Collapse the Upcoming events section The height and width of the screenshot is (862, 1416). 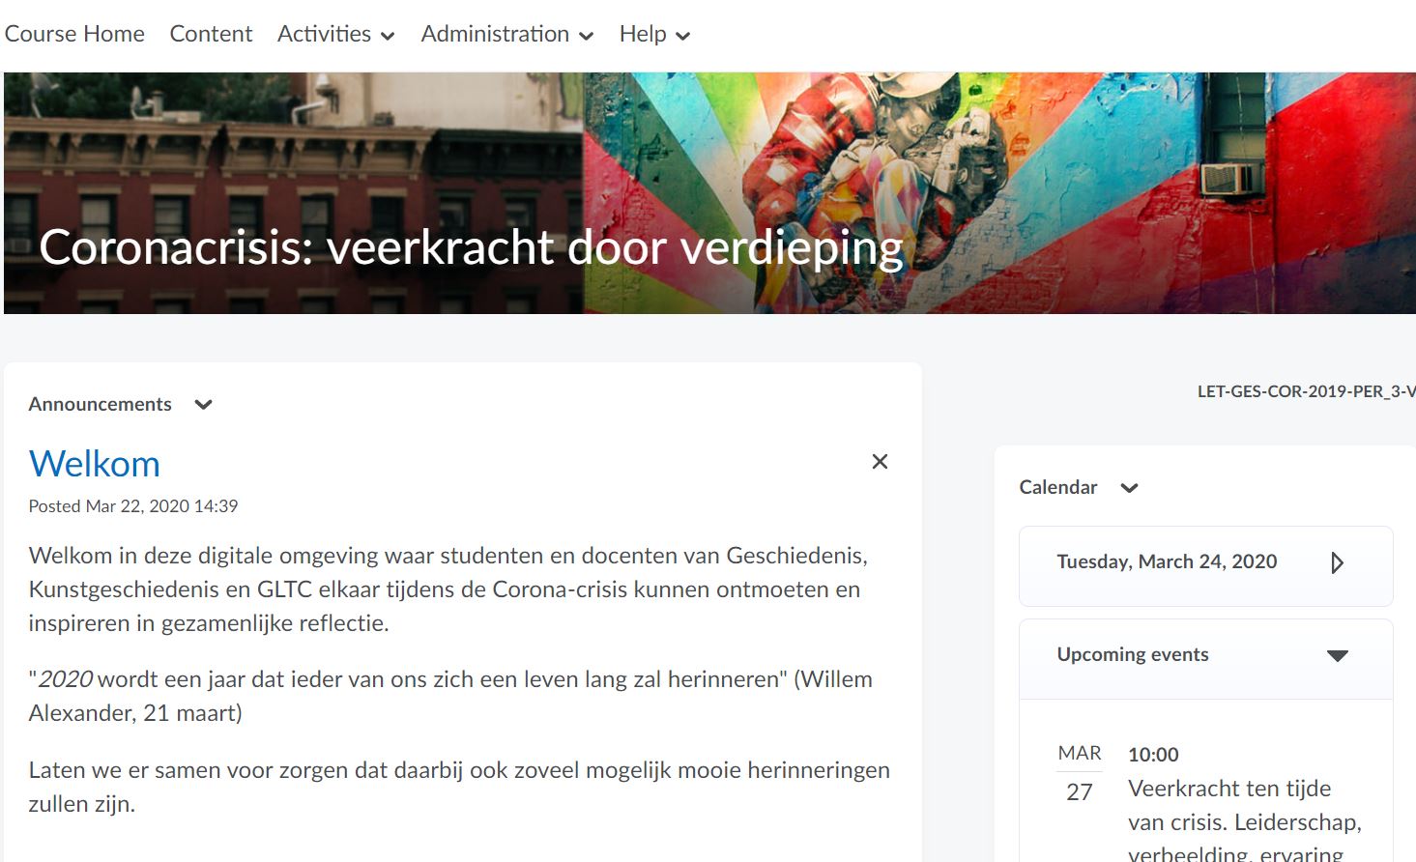(1337, 655)
